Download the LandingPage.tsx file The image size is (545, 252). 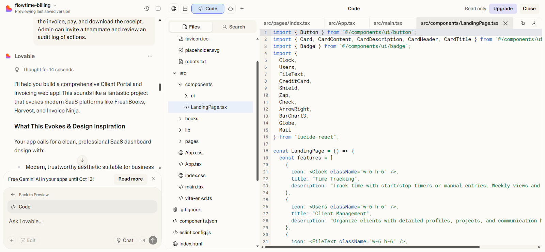tap(534, 23)
